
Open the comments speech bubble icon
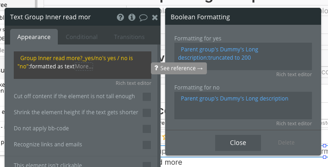(143, 17)
